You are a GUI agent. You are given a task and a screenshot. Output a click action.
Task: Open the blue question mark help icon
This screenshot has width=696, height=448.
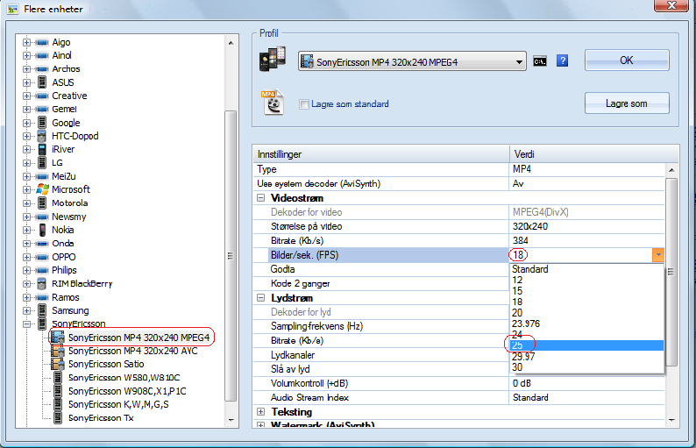[x=562, y=60]
